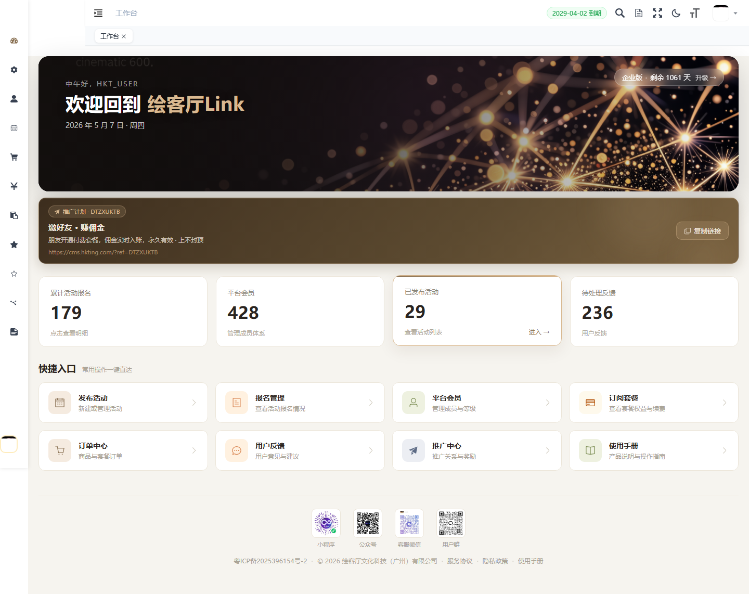Click the chevron on the 用户反馈 shortcut card
This screenshot has height=594, width=749.
point(371,450)
